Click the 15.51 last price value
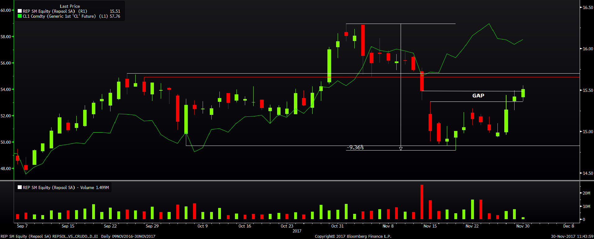 115,11
